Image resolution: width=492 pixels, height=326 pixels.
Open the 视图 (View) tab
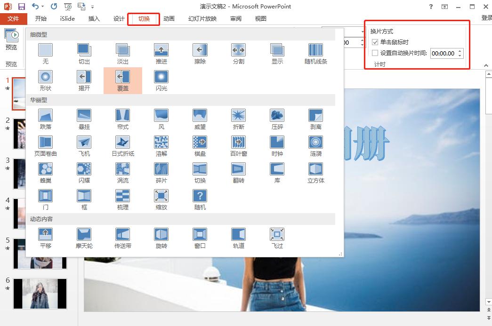[x=260, y=19]
